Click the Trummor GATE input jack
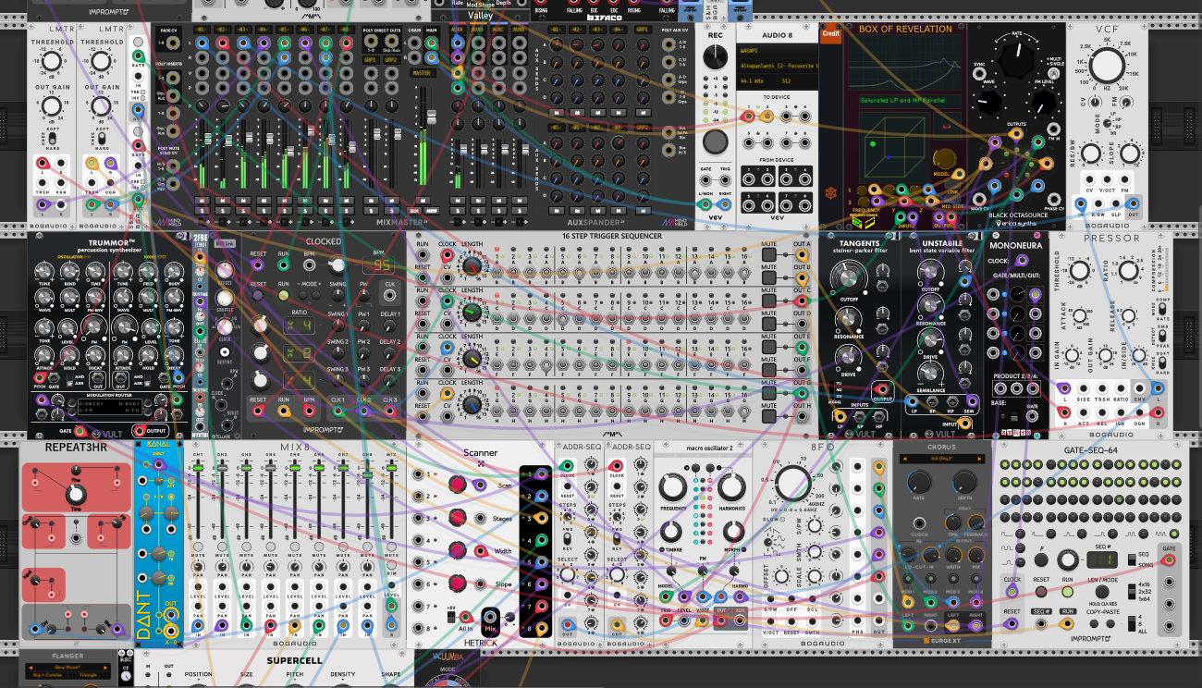This screenshot has width=1202, height=688. [81, 431]
